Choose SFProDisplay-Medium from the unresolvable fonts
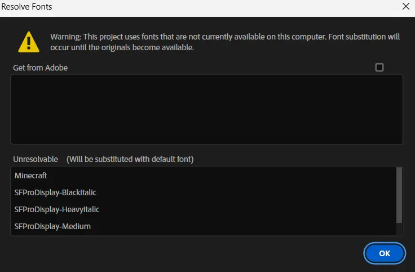 [x=52, y=226]
